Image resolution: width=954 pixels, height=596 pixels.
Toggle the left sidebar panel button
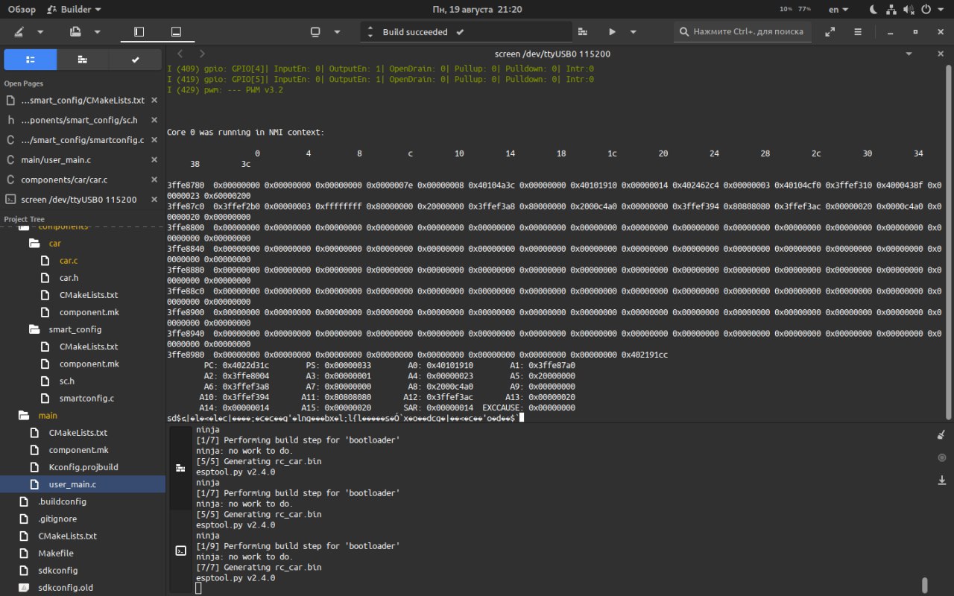click(139, 32)
